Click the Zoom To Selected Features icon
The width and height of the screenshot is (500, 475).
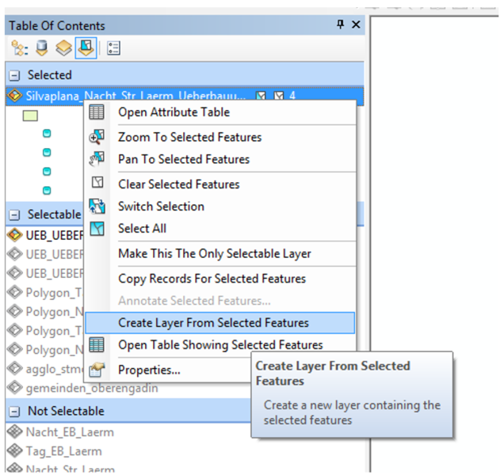click(x=97, y=137)
